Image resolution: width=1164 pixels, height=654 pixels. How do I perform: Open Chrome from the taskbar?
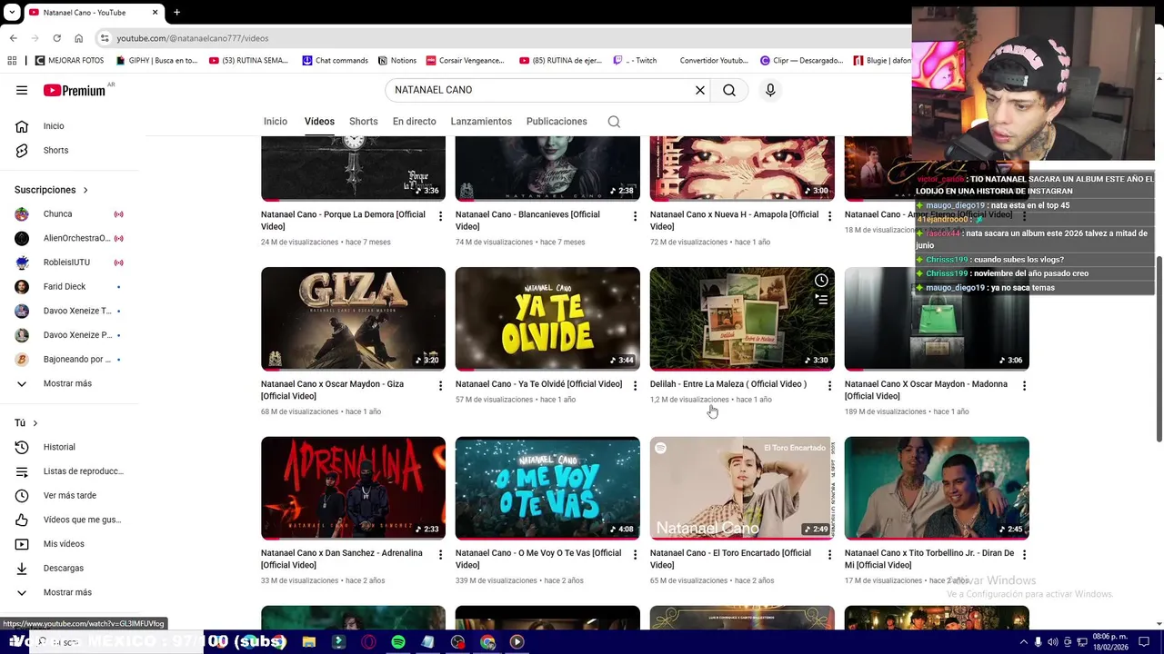point(488,642)
